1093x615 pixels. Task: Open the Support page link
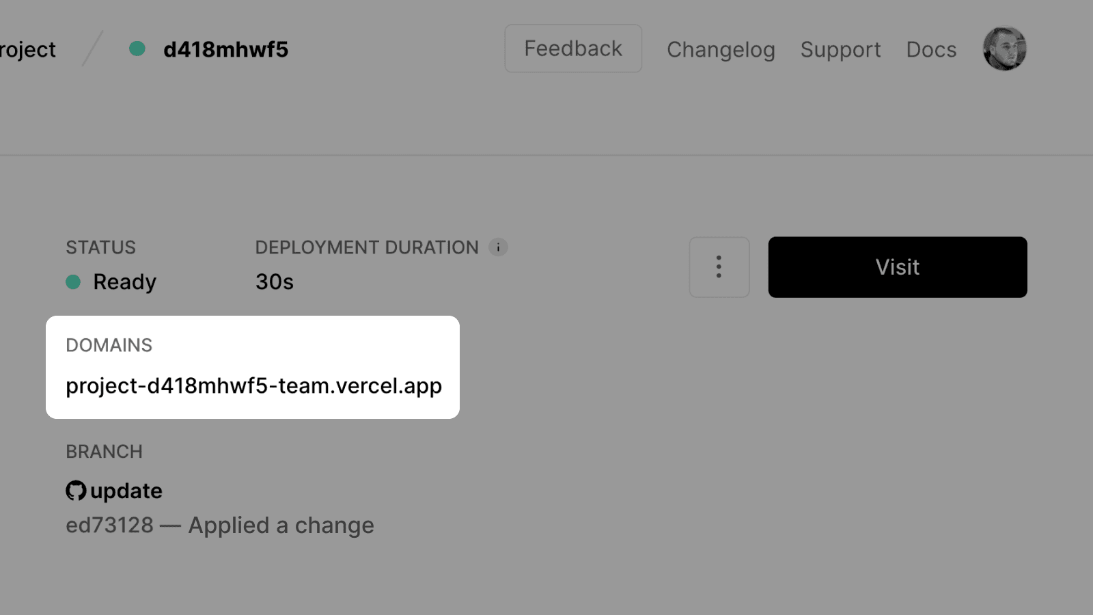(840, 49)
